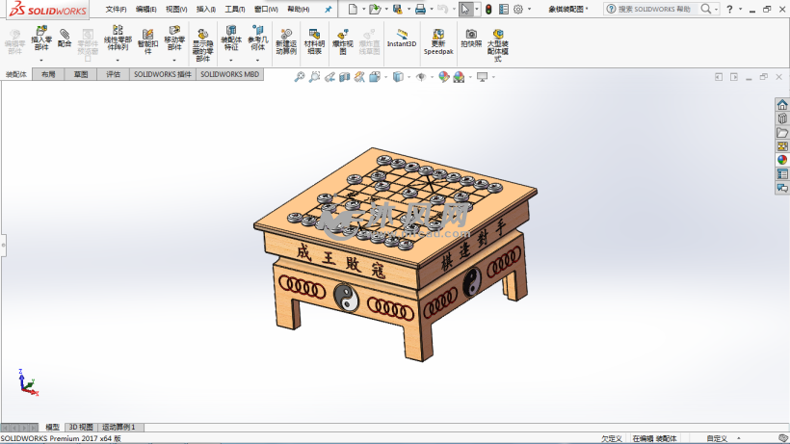This screenshot has height=444, width=790.
Task: Click Previous View icon in view toolbar
Action: 329,77
